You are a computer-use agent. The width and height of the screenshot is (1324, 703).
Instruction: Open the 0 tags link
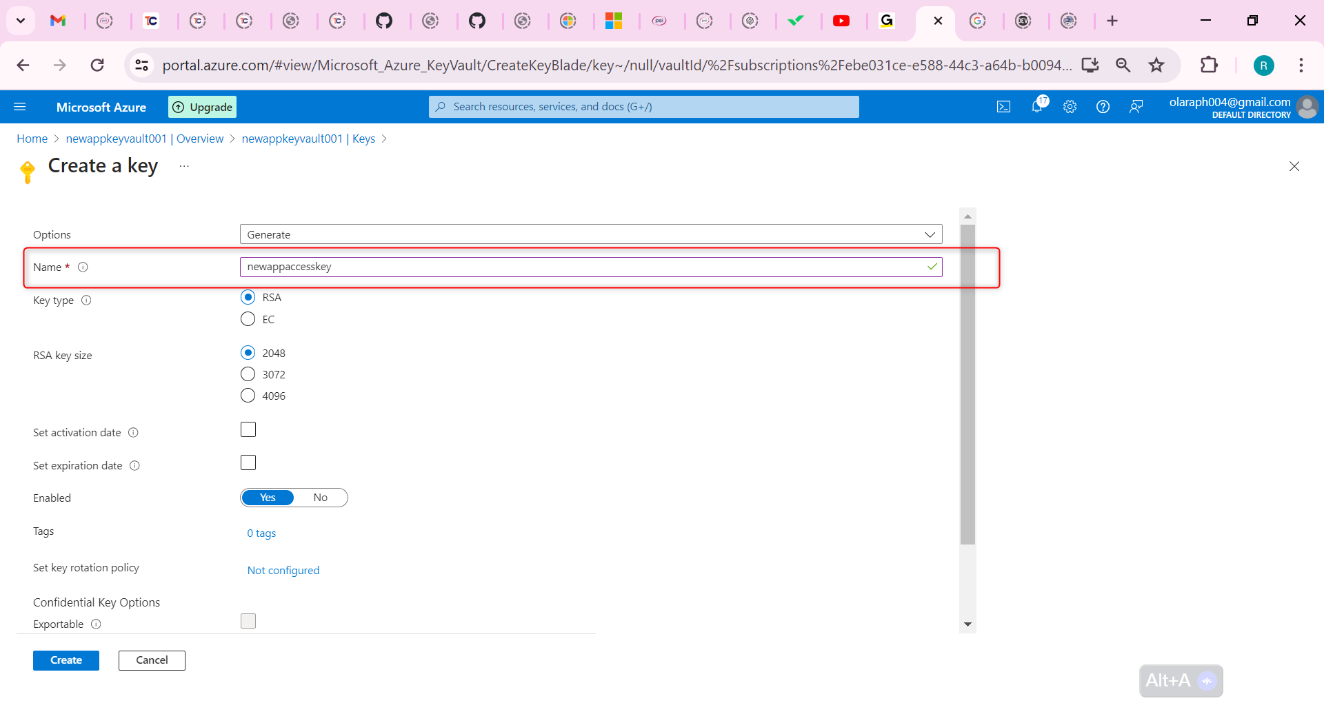pos(261,533)
